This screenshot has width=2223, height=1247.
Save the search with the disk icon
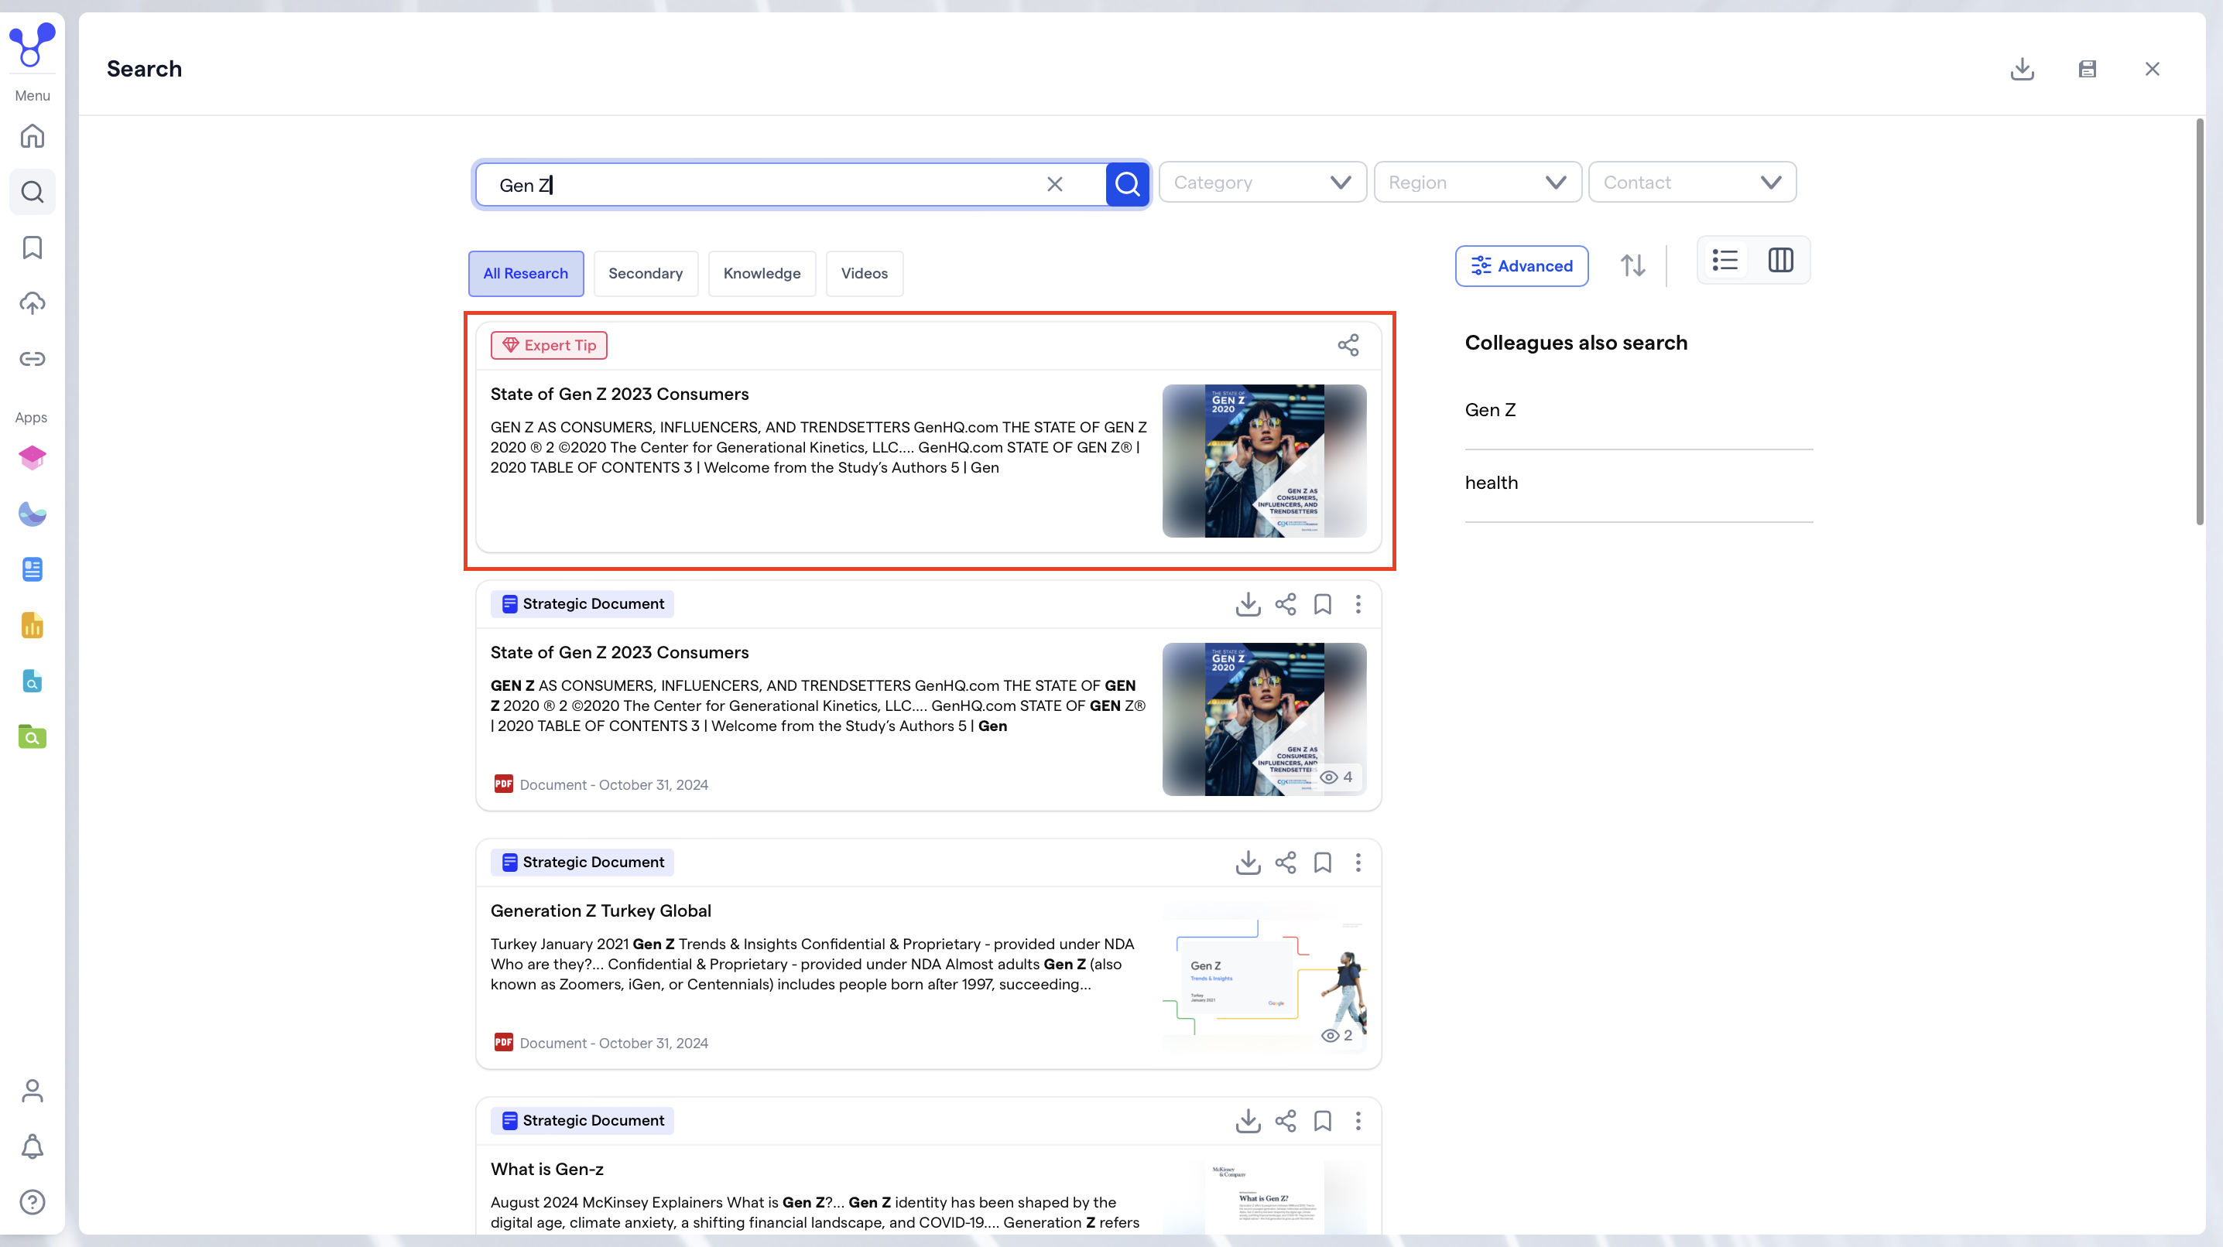tap(2087, 69)
